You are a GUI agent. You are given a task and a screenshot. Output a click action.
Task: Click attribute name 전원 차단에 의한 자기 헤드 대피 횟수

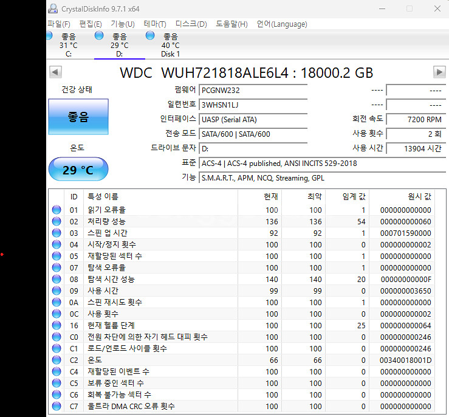(x=148, y=337)
